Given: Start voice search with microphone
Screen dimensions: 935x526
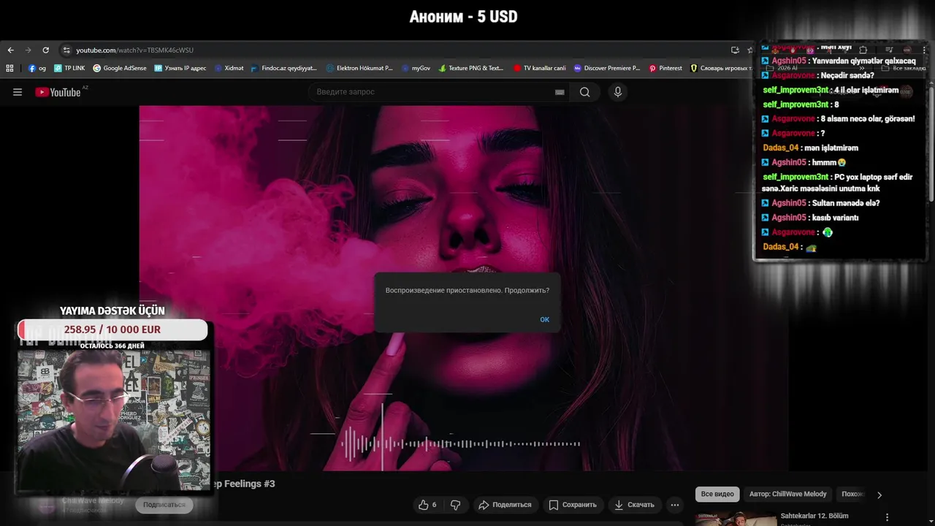Looking at the screenshot, I should 618,92.
